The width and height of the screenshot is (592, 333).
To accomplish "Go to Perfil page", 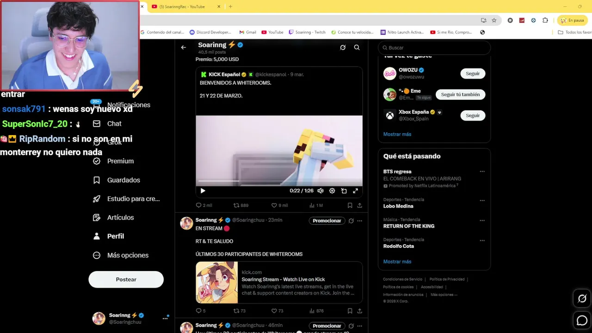I will pos(108,236).
